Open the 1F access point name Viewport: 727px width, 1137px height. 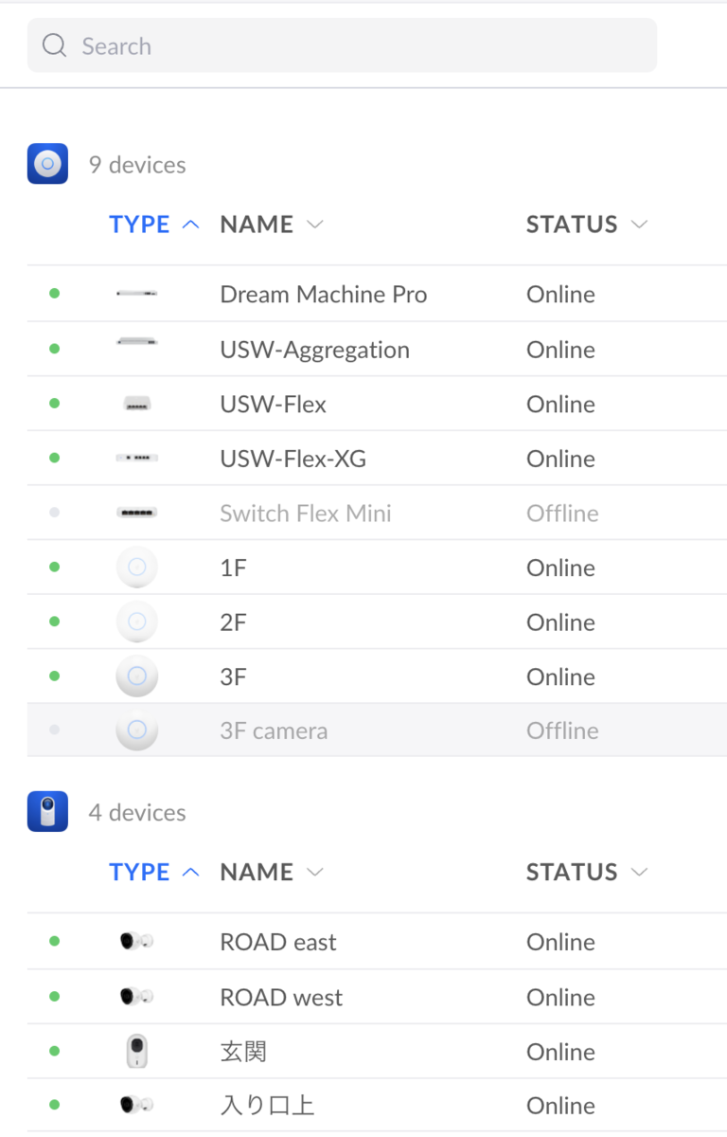[x=233, y=568]
